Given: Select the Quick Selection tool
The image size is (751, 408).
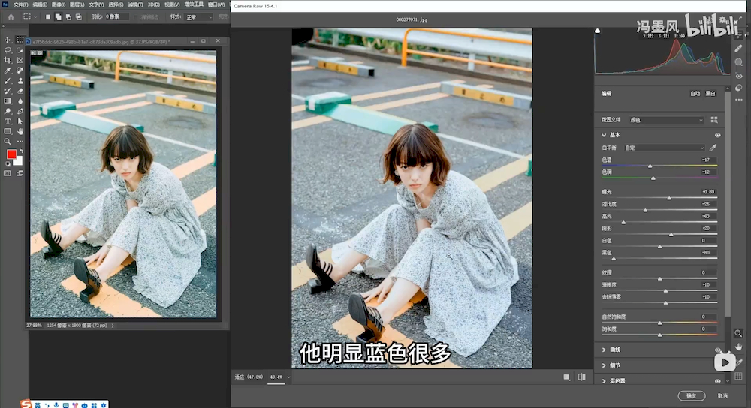Looking at the screenshot, I should click(20, 50).
